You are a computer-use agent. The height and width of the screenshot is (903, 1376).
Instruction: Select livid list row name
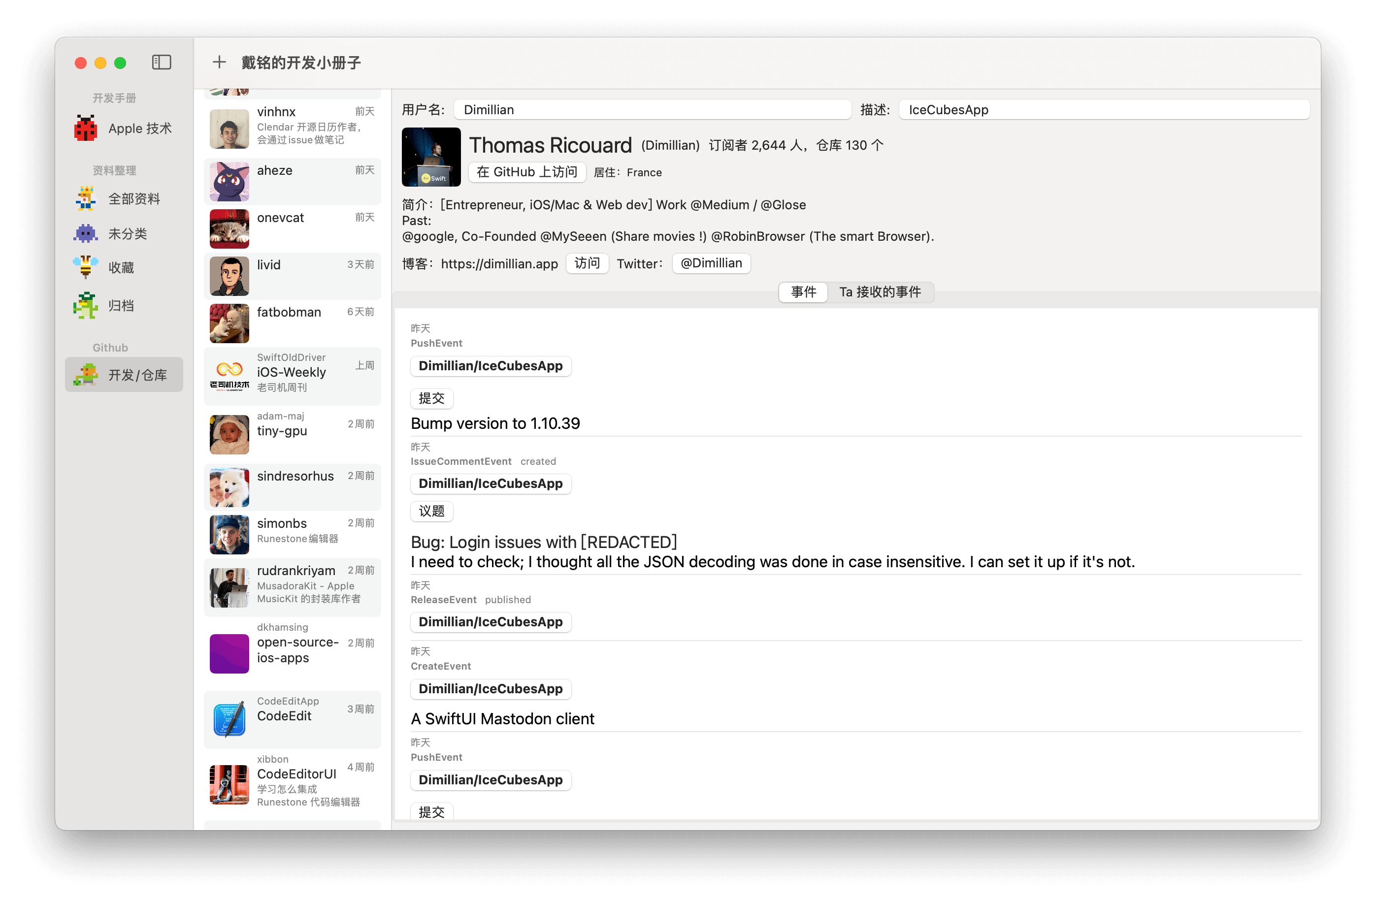coord(269,265)
